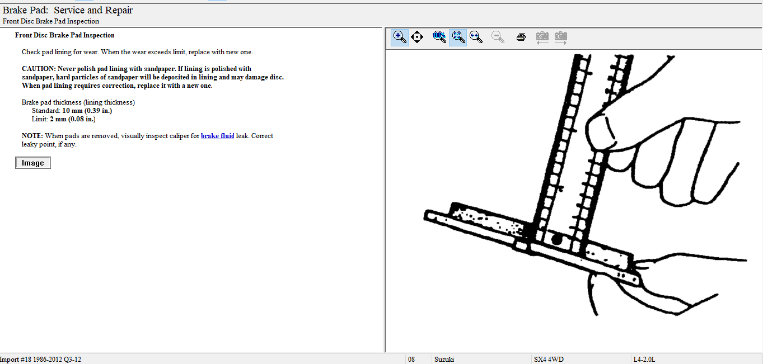Activate the pan image tool

[x=417, y=37]
